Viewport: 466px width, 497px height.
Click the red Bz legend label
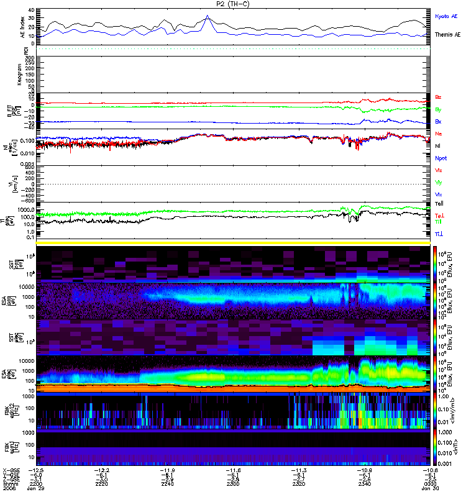[x=438, y=98]
